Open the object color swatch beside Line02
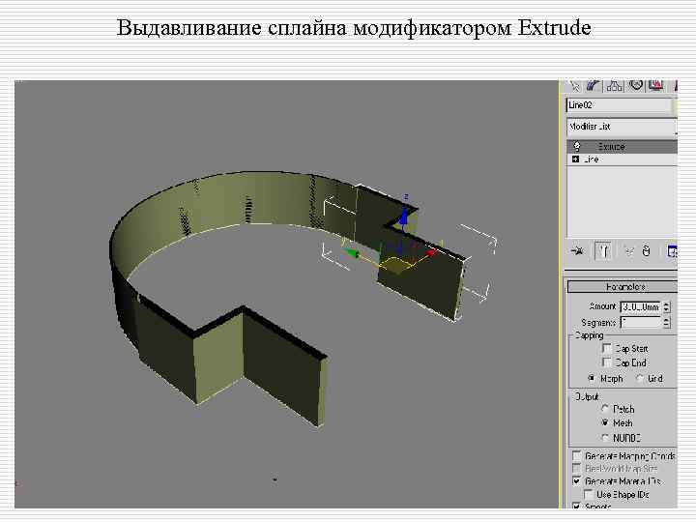696x522 pixels. (x=675, y=105)
